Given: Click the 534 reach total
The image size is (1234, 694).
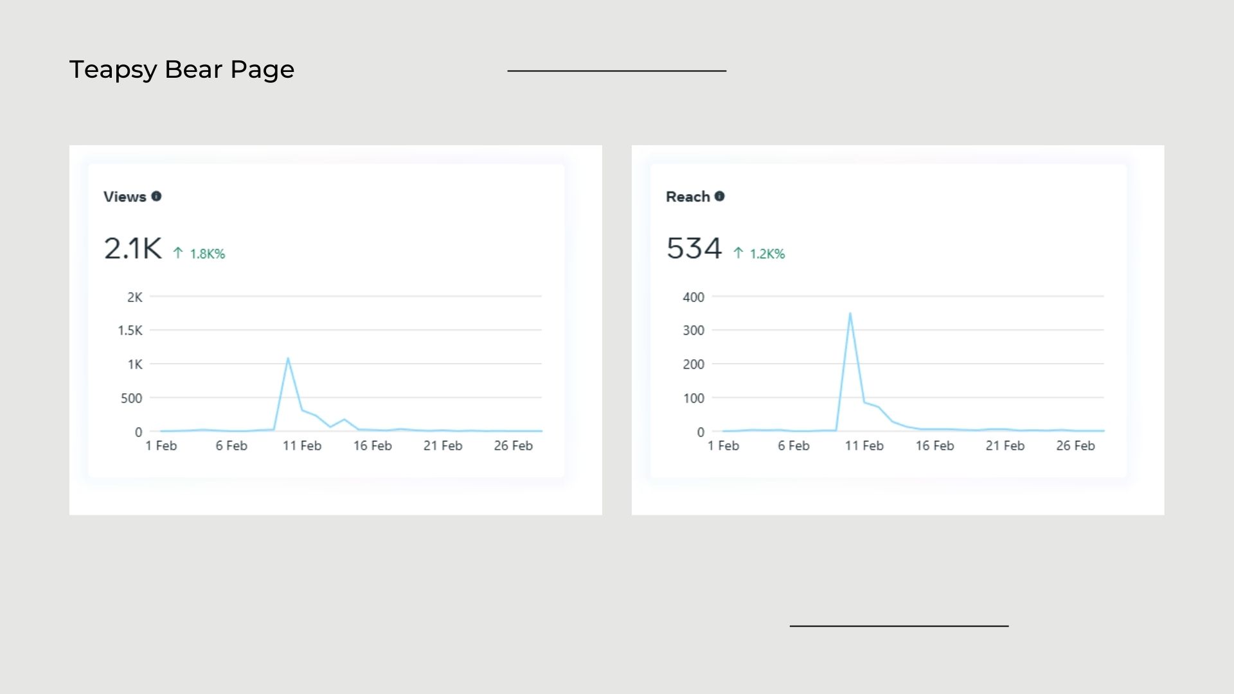Looking at the screenshot, I should pos(694,249).
